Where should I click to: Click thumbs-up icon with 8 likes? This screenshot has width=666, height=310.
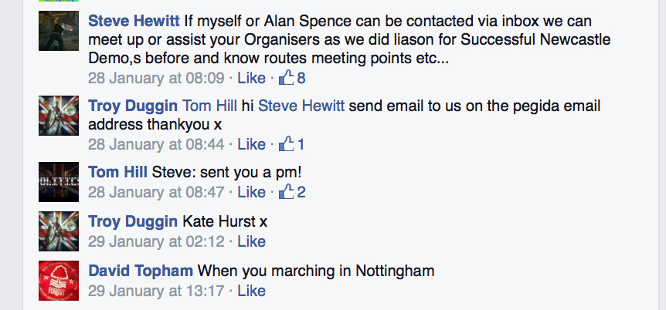click(286, 77)
